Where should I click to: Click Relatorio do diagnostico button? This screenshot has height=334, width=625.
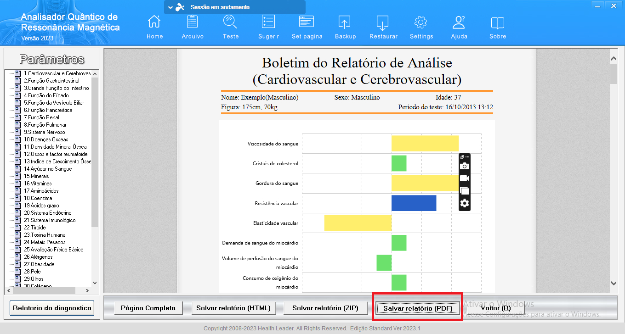click(52, 308)
